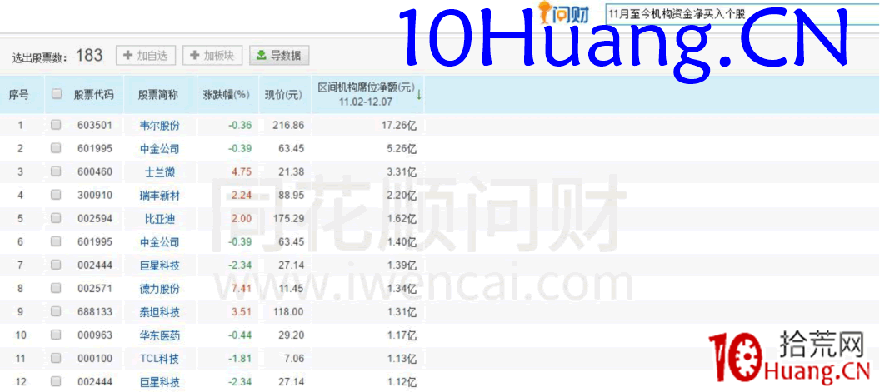The image size is (884, 392).
Task: Sort by the 涨跌幅(%) column header
Action: 226,95
